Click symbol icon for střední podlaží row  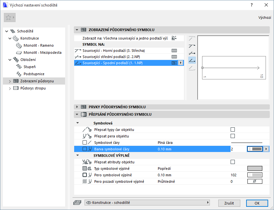coord(174,57)
